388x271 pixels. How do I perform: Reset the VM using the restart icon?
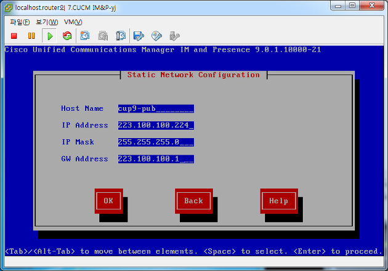[x=67, y=36]
